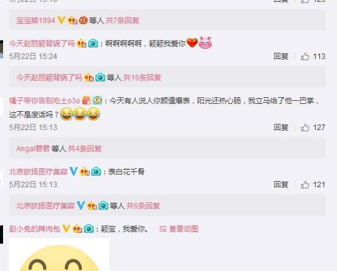Viewport: 337px width, 271px height.
Task: Expand 共6条回复 replies
Action: (x=143, y=206)
